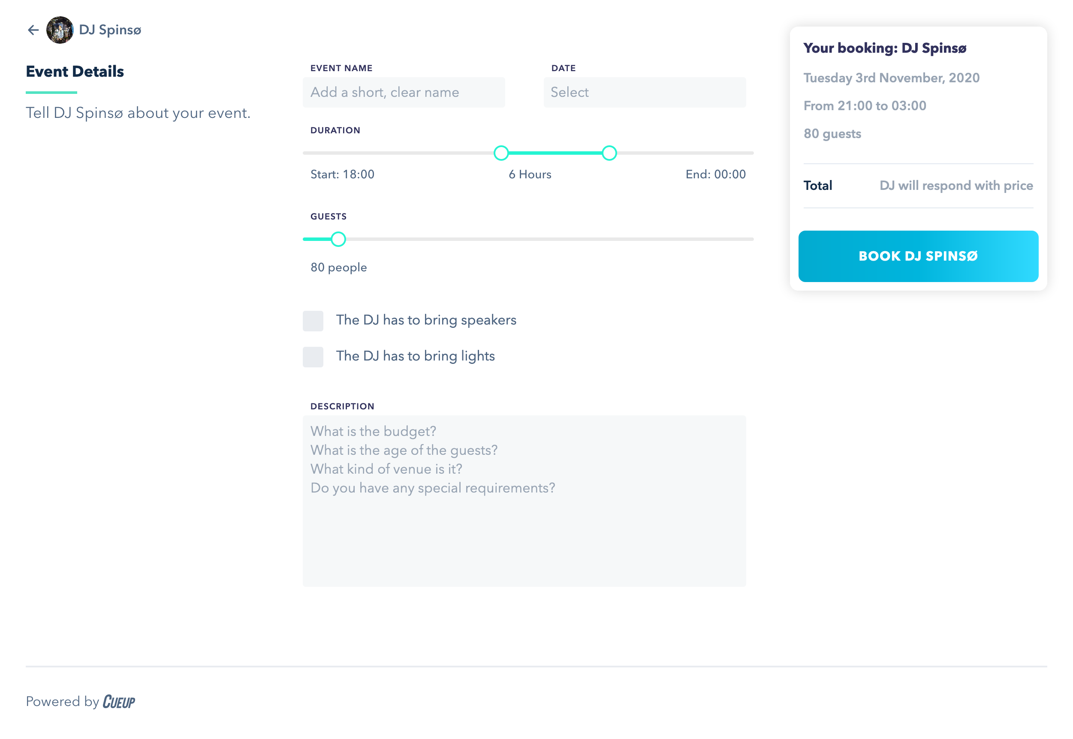The height and width of the screenshot is (739, 1073).
Task: Click the 'Event Details' heading
Action: coord(75,72)
